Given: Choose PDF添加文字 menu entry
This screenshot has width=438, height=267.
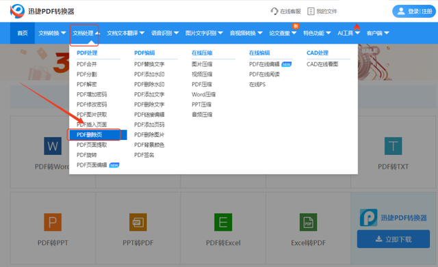Looking at the screenshot, I should click(149, 94).
